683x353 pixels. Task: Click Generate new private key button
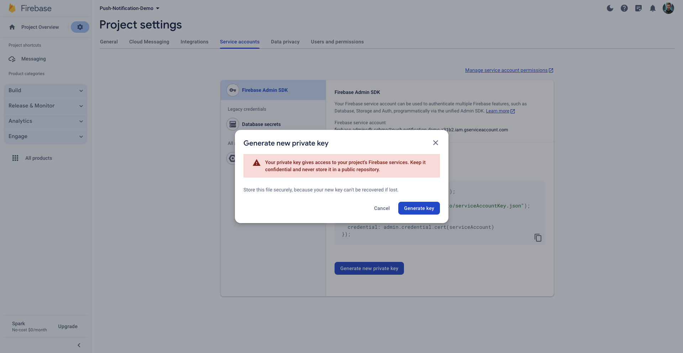[x=369, y=268]
